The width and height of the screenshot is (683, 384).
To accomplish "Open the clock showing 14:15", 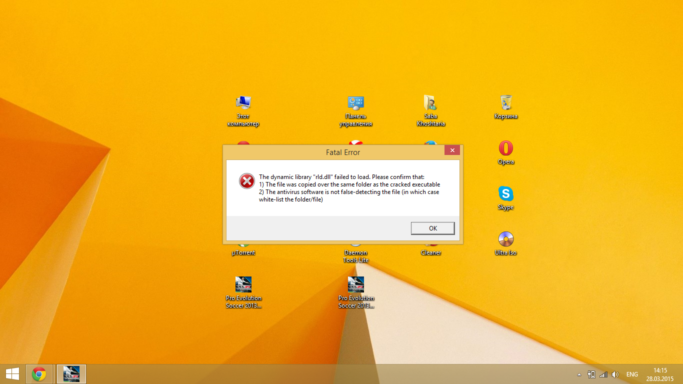I will (x=660, y=374).
